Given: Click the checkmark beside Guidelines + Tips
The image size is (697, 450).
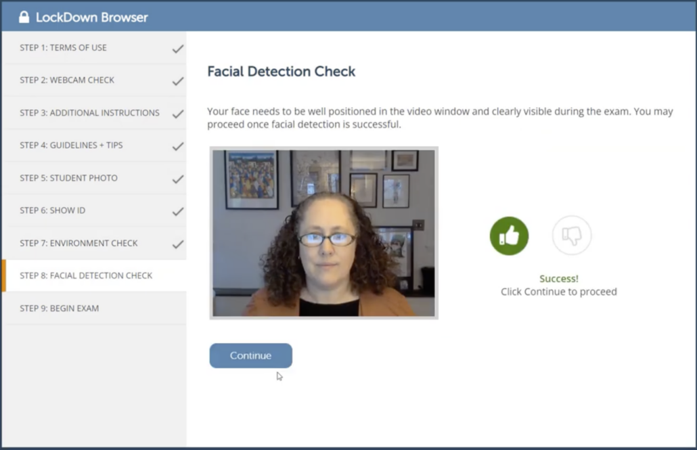Looking at the screenshot, I should click(x=178, y=146).
